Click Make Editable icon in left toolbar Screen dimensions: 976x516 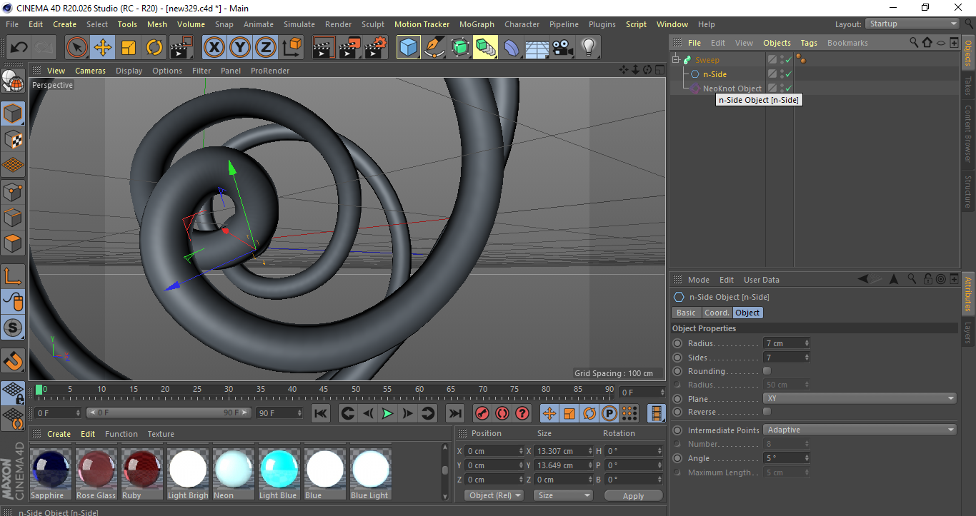coord(13,81)
